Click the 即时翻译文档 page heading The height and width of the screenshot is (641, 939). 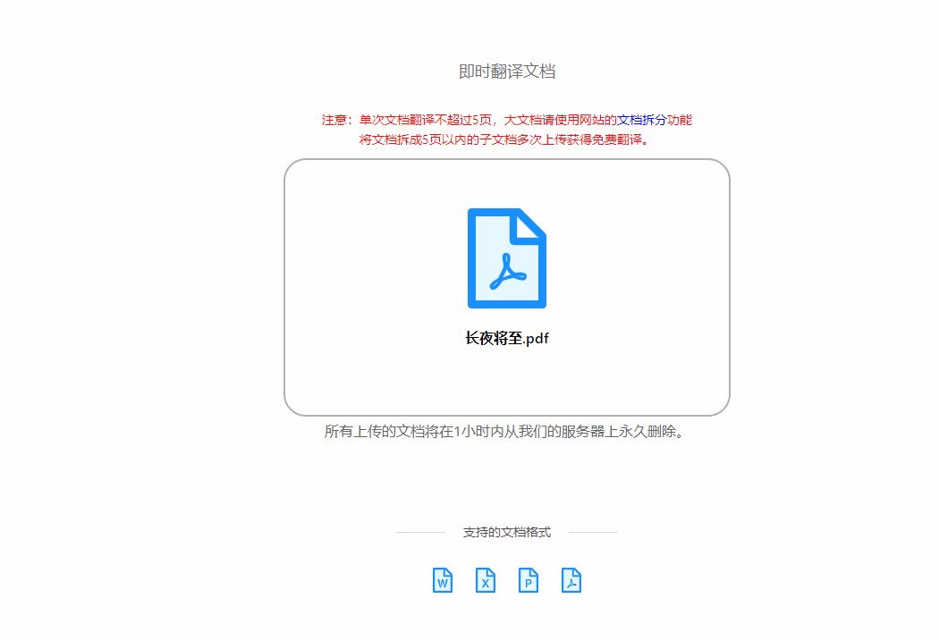pyautogui.click(x=507, y=72)
